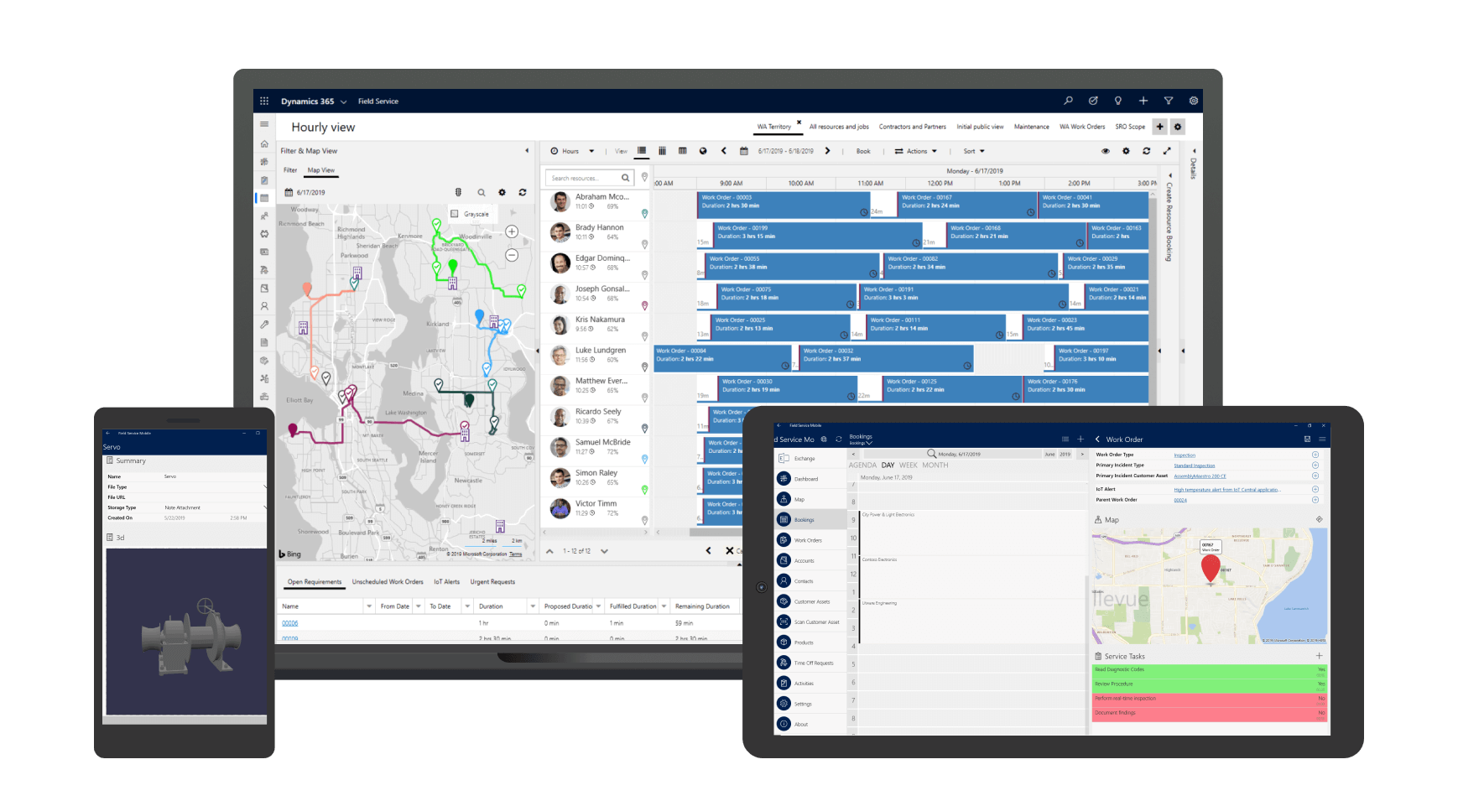Toggle map pin for Joseph Gonsal... resource
The height and width of the screenshot is (801, 1484).
click(x=644, y=306)
